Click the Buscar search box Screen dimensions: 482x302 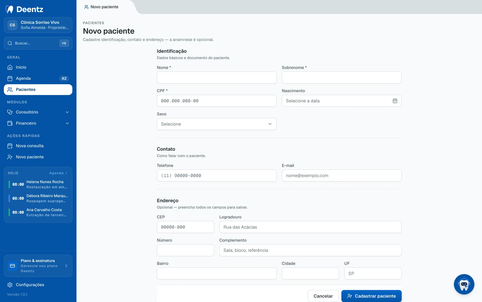38,43
